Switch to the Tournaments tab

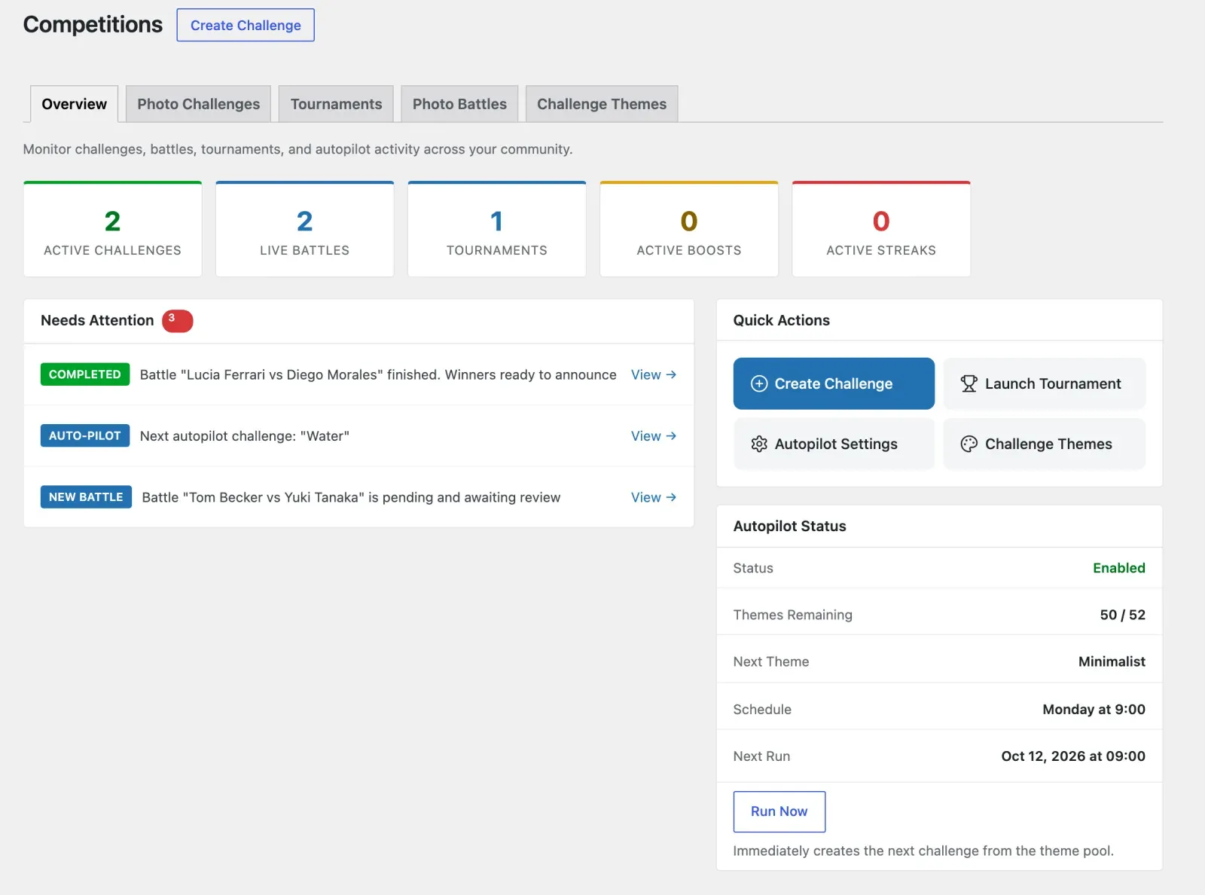point(336,104)
